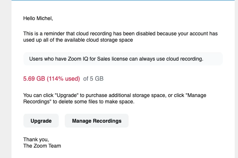Click the line 'This is a reminder that cloud recording'

120,33
